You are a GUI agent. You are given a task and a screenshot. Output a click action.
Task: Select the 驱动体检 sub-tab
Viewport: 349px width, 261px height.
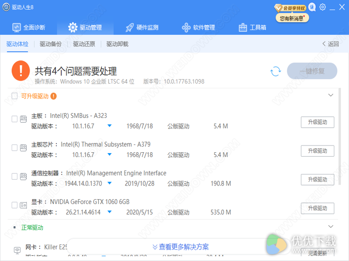[17, 44]
